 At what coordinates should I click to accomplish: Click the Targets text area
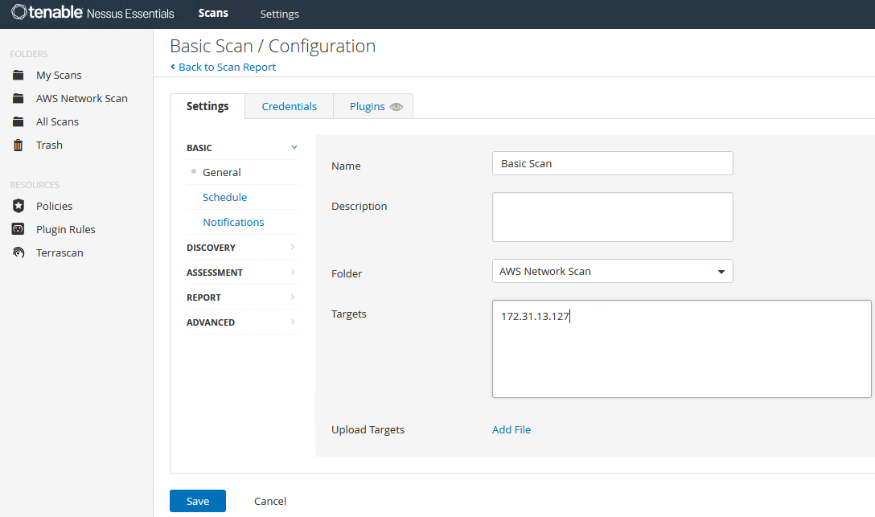coord(682,349)
